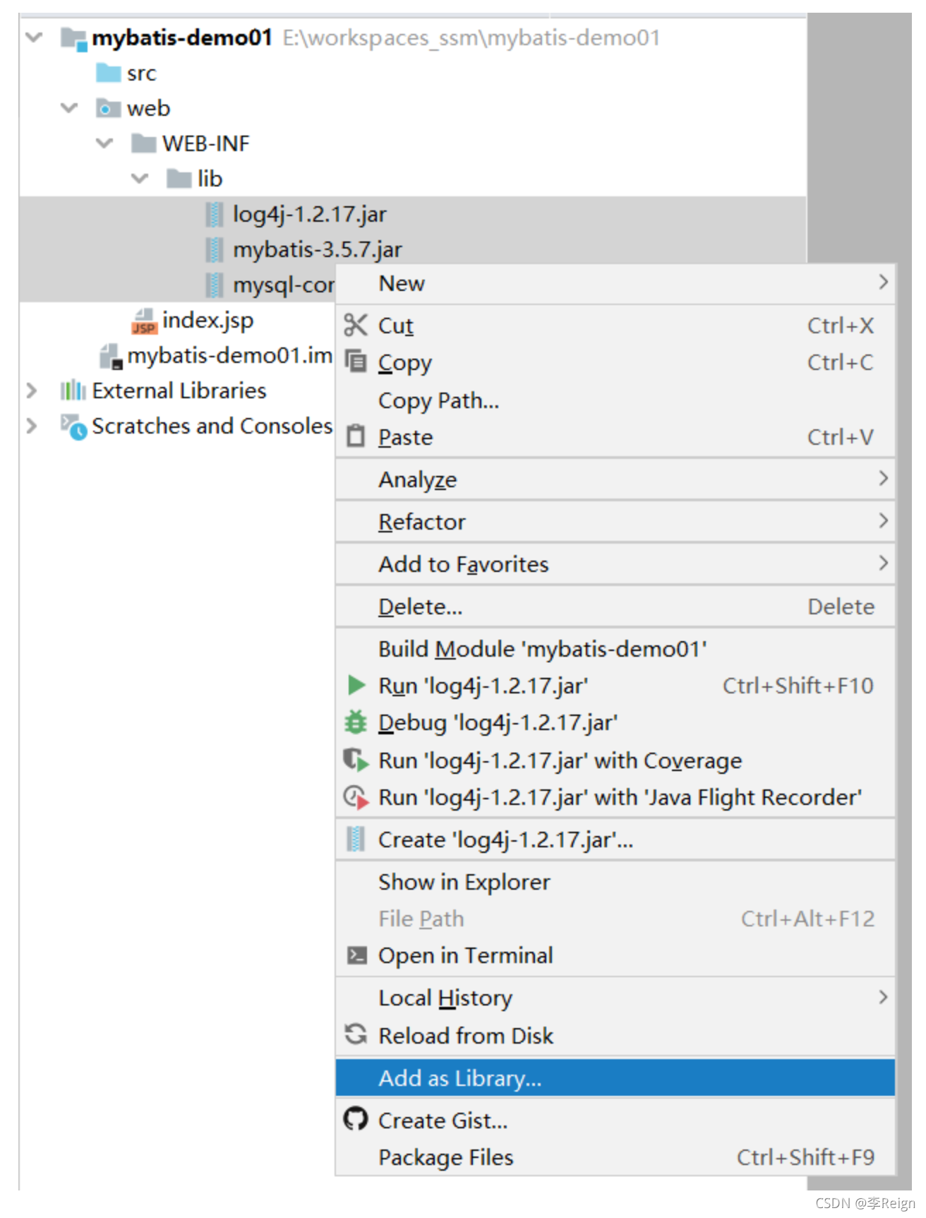Expand the External Libraries node

click(x=32, y=390)
